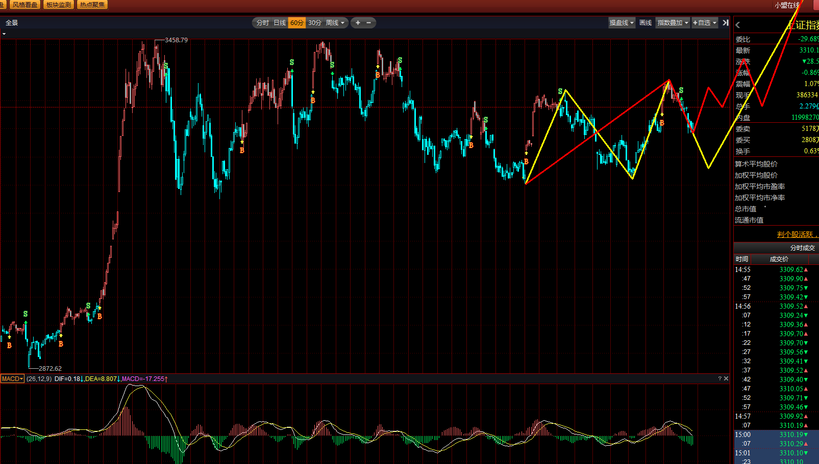Zoom out chart with minus button

(369, 23)
